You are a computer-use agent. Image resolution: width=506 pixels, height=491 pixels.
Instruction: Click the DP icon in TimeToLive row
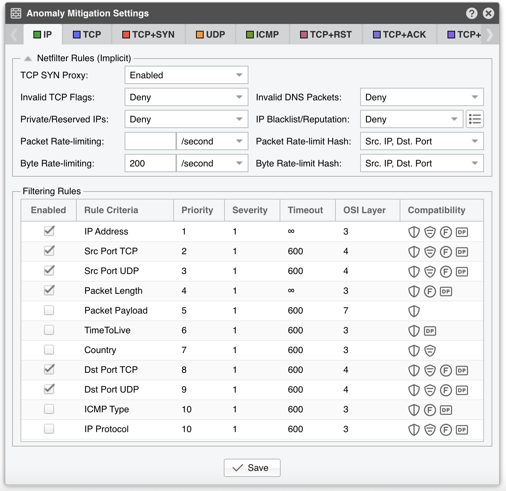[x=430, y=331]
